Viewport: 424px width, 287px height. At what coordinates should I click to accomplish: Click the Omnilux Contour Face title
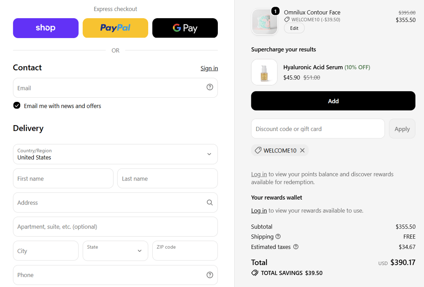pos(312,12)
